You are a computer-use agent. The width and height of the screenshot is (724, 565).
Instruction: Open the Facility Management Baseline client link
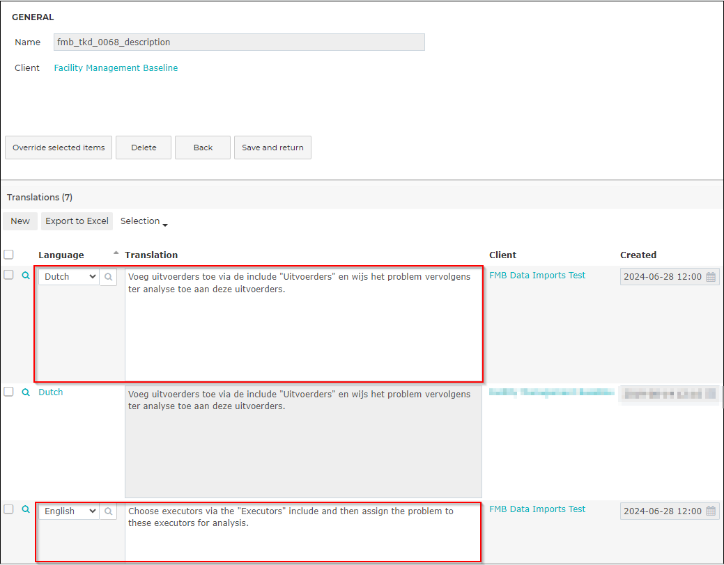[116, 67]
